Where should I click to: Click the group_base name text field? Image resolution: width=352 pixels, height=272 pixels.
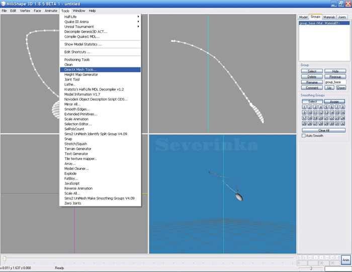(x=335, y=82)
